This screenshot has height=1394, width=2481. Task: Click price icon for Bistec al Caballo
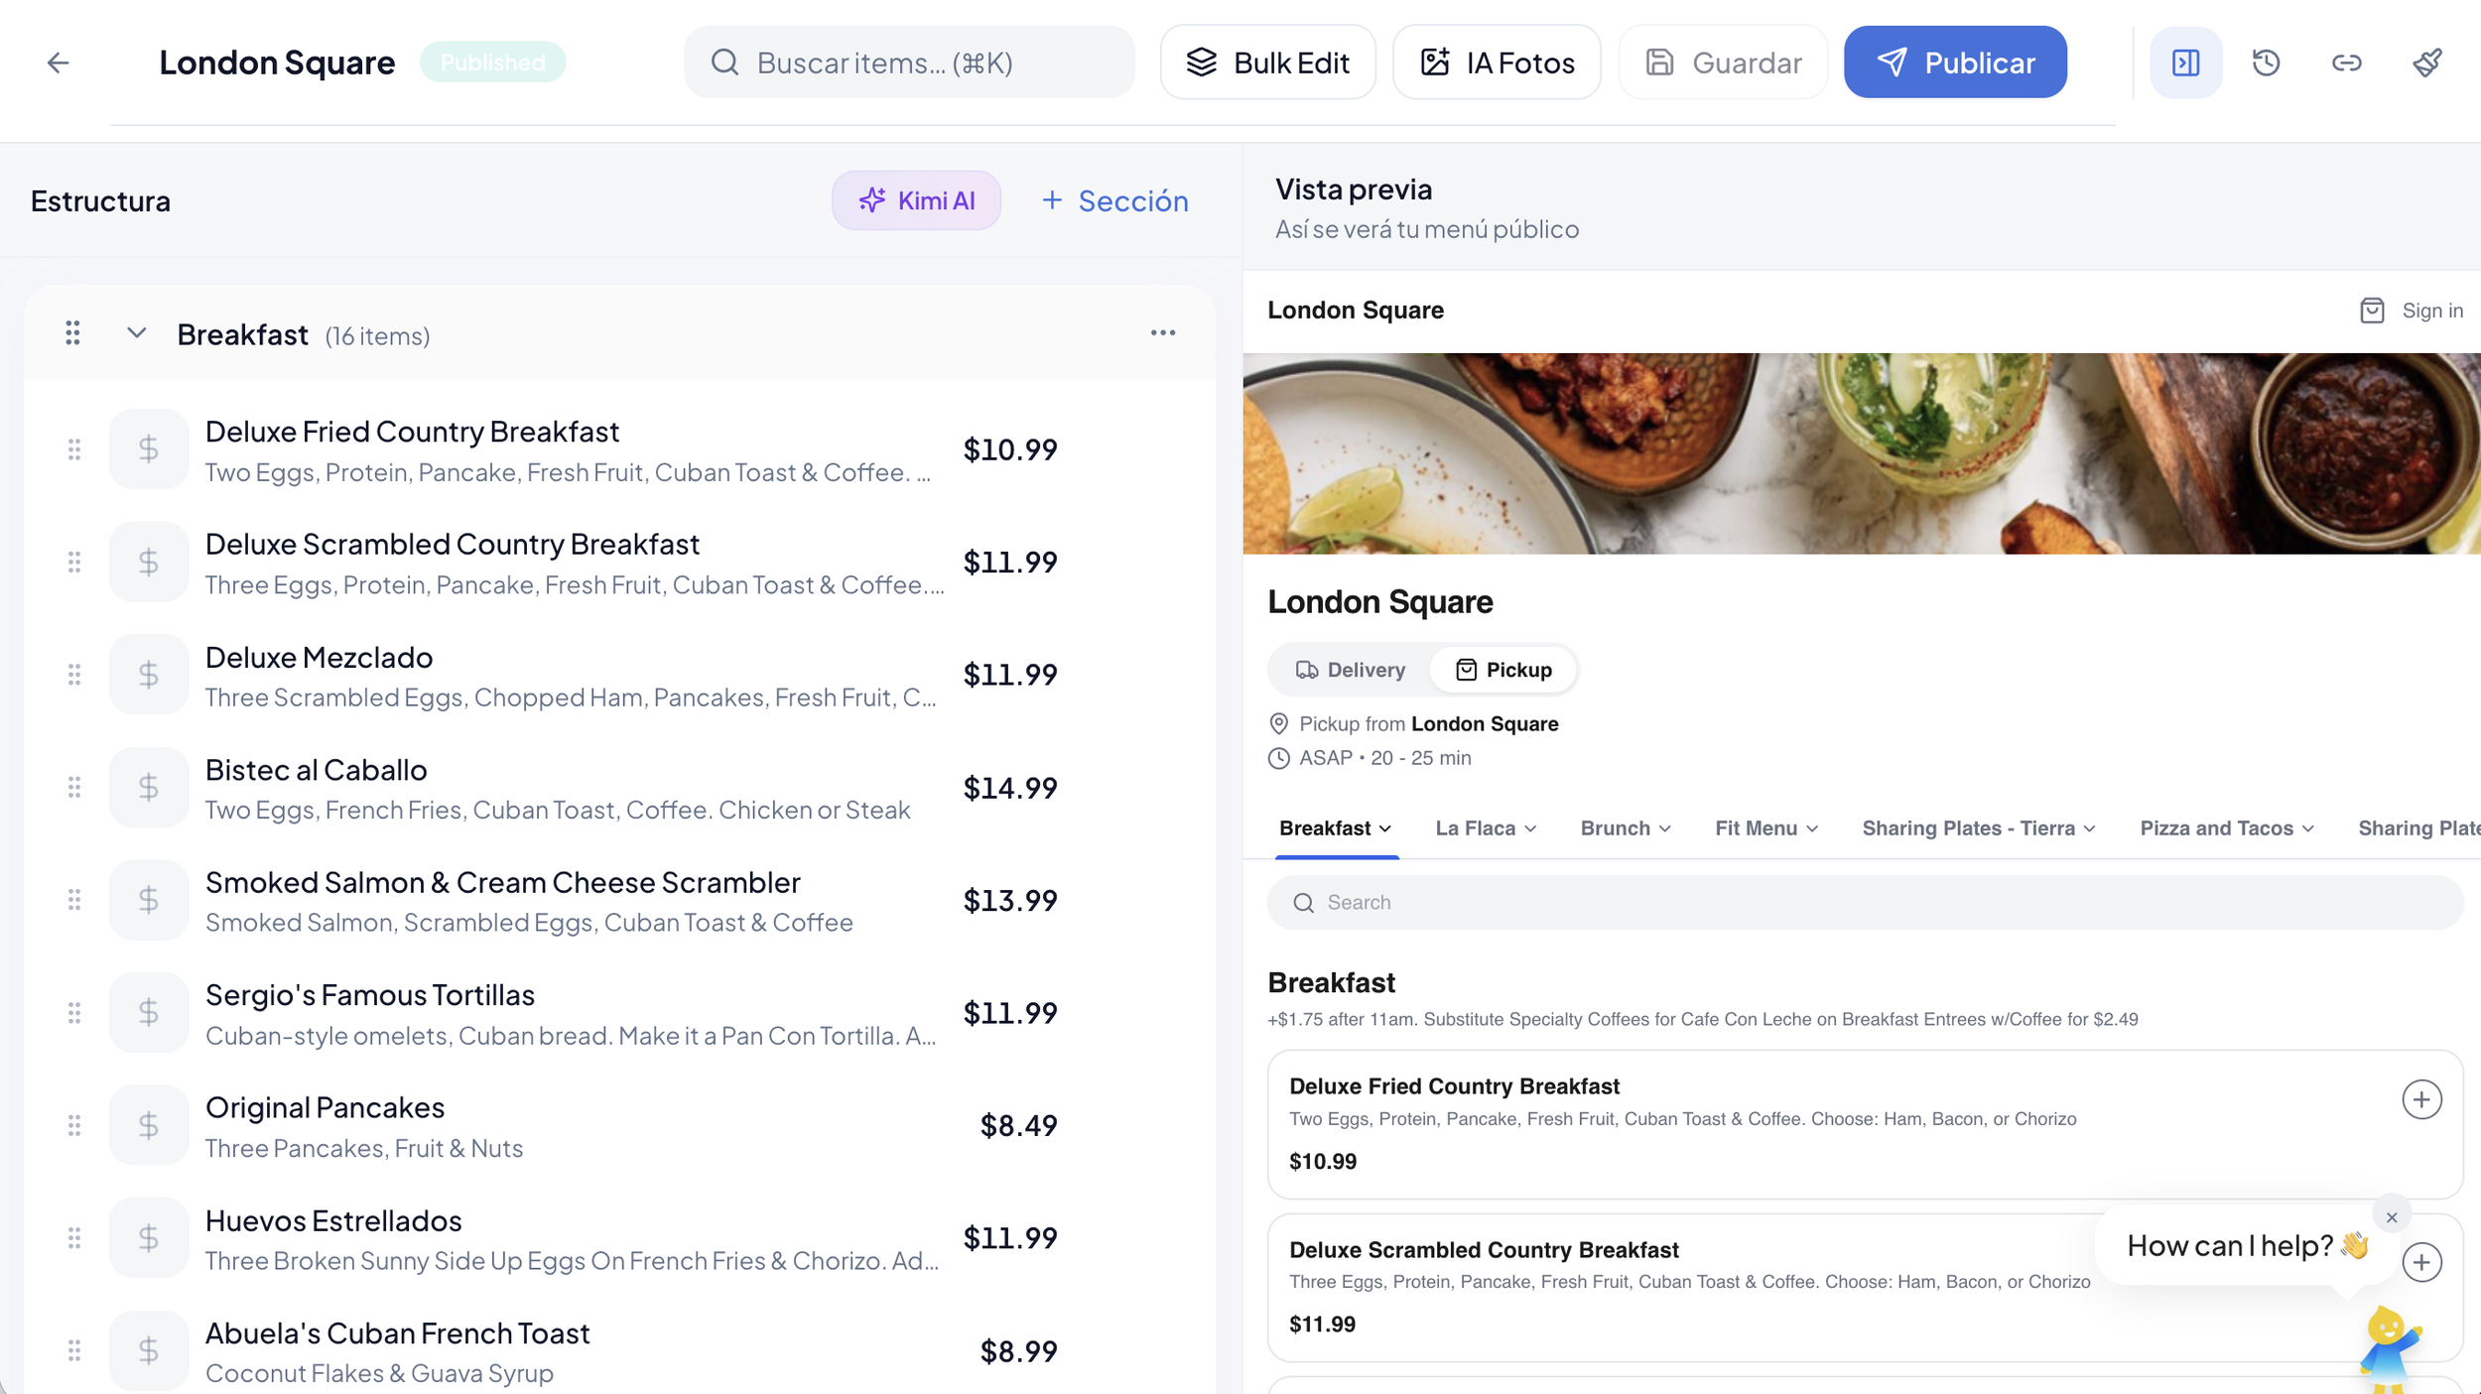pyautogui.click(x=149, y=788)
